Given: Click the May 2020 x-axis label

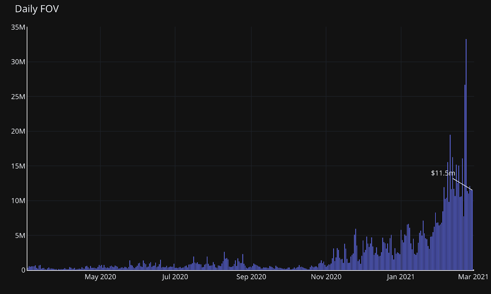Looking at the screenshot, I should [x=100, y=277].
